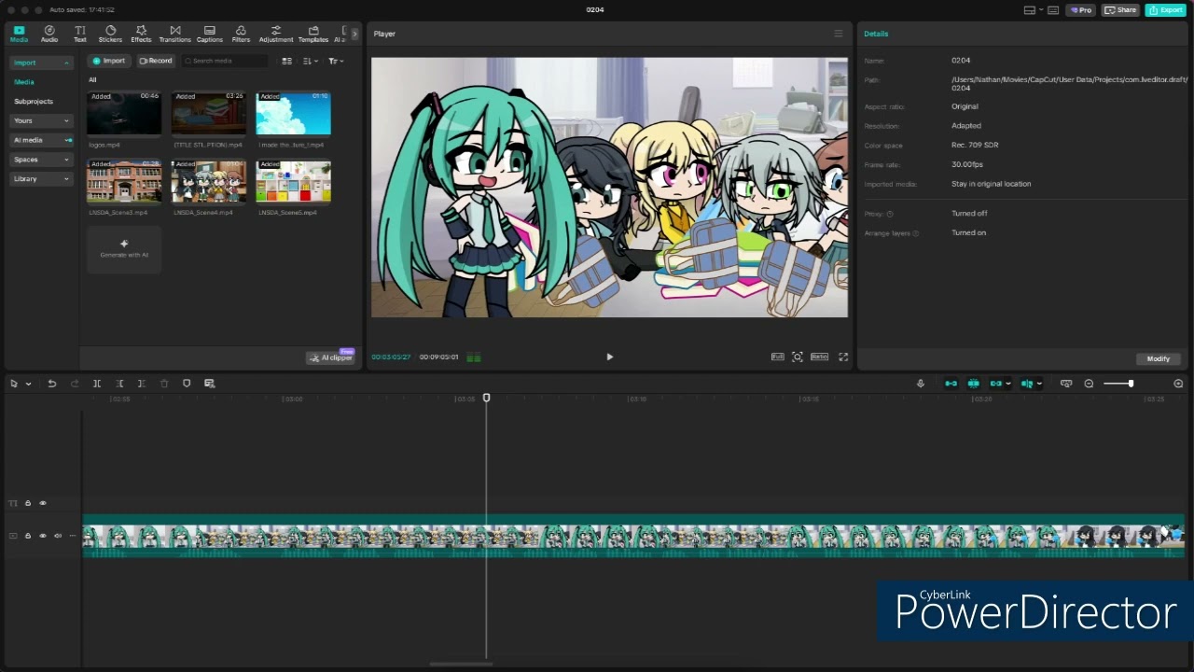Viewport: 1194px width, 672px height.
Task: Hide the text track
Action: coord(42,503)
